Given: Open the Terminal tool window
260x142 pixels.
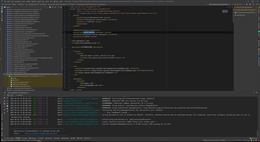Looking at the screenshot, I should [49, 138].
